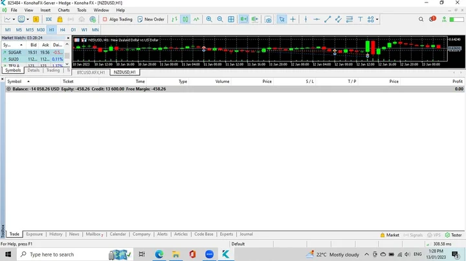Expand the shapes objects dropdown arrow

tap(377, 19)
